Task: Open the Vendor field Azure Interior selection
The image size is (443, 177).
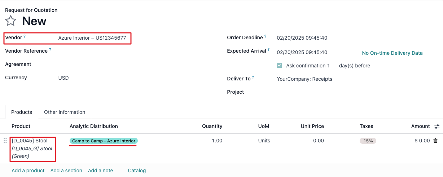Action: pos(92,38)
